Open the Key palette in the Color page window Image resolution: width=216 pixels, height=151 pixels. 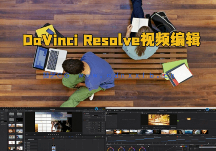170,143
